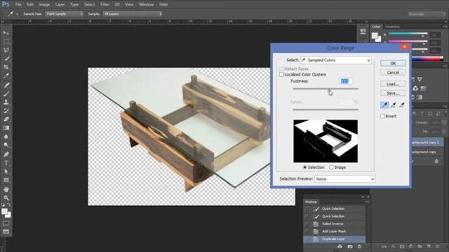Choose the Selection preview radio button
This screenshot has width=449, height=252.
[x=304, y=167]
